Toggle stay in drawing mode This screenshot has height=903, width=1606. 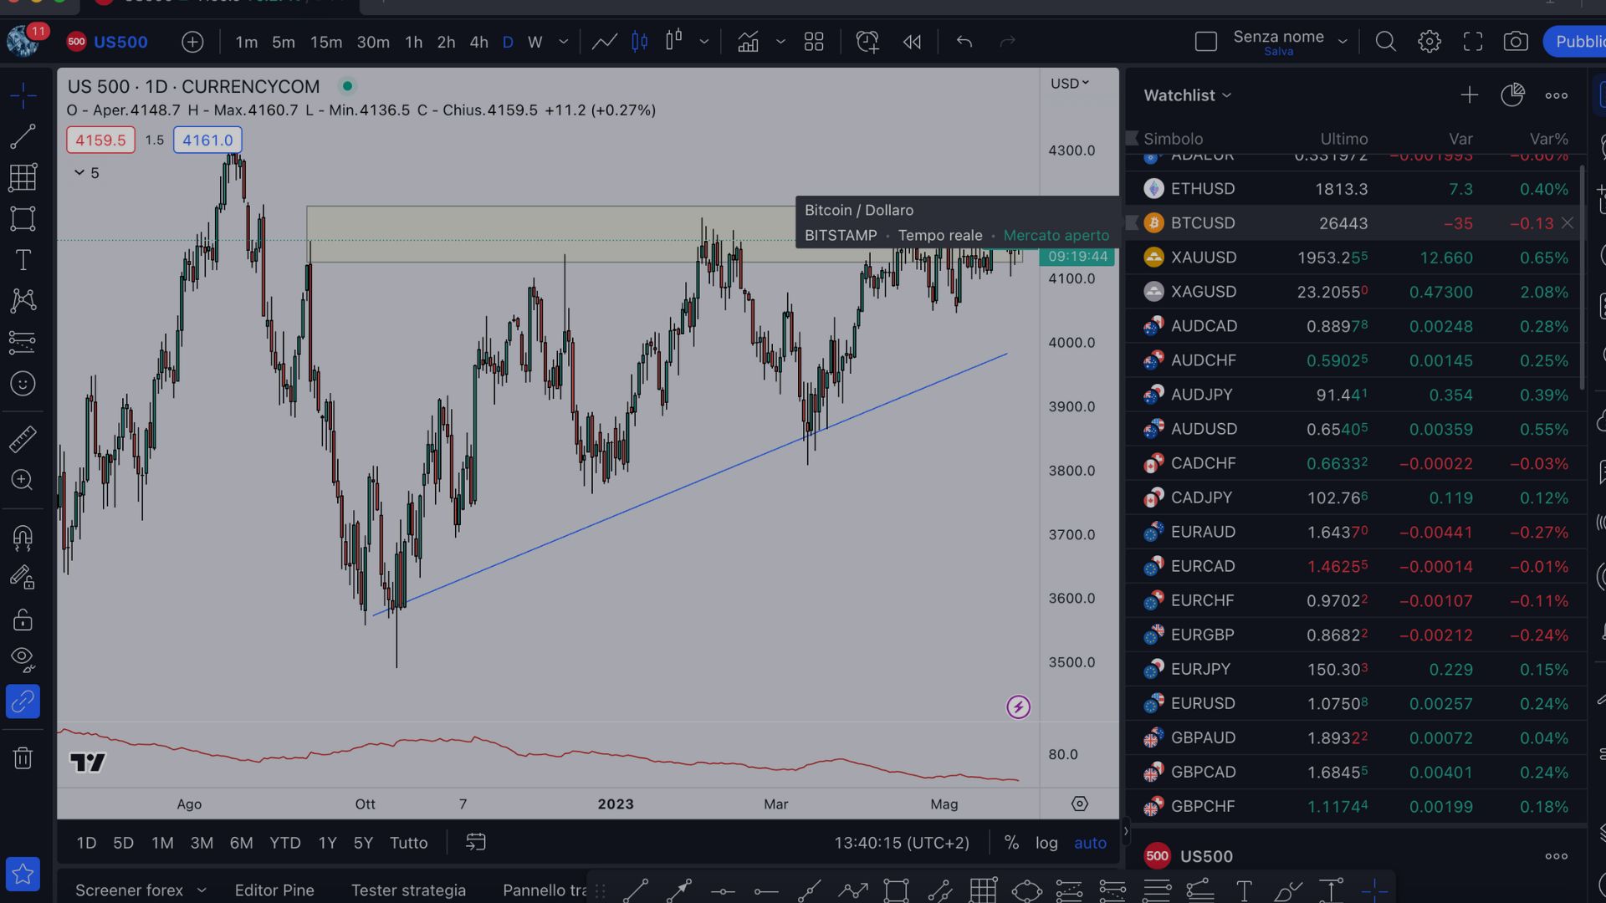tap(23, 578)
